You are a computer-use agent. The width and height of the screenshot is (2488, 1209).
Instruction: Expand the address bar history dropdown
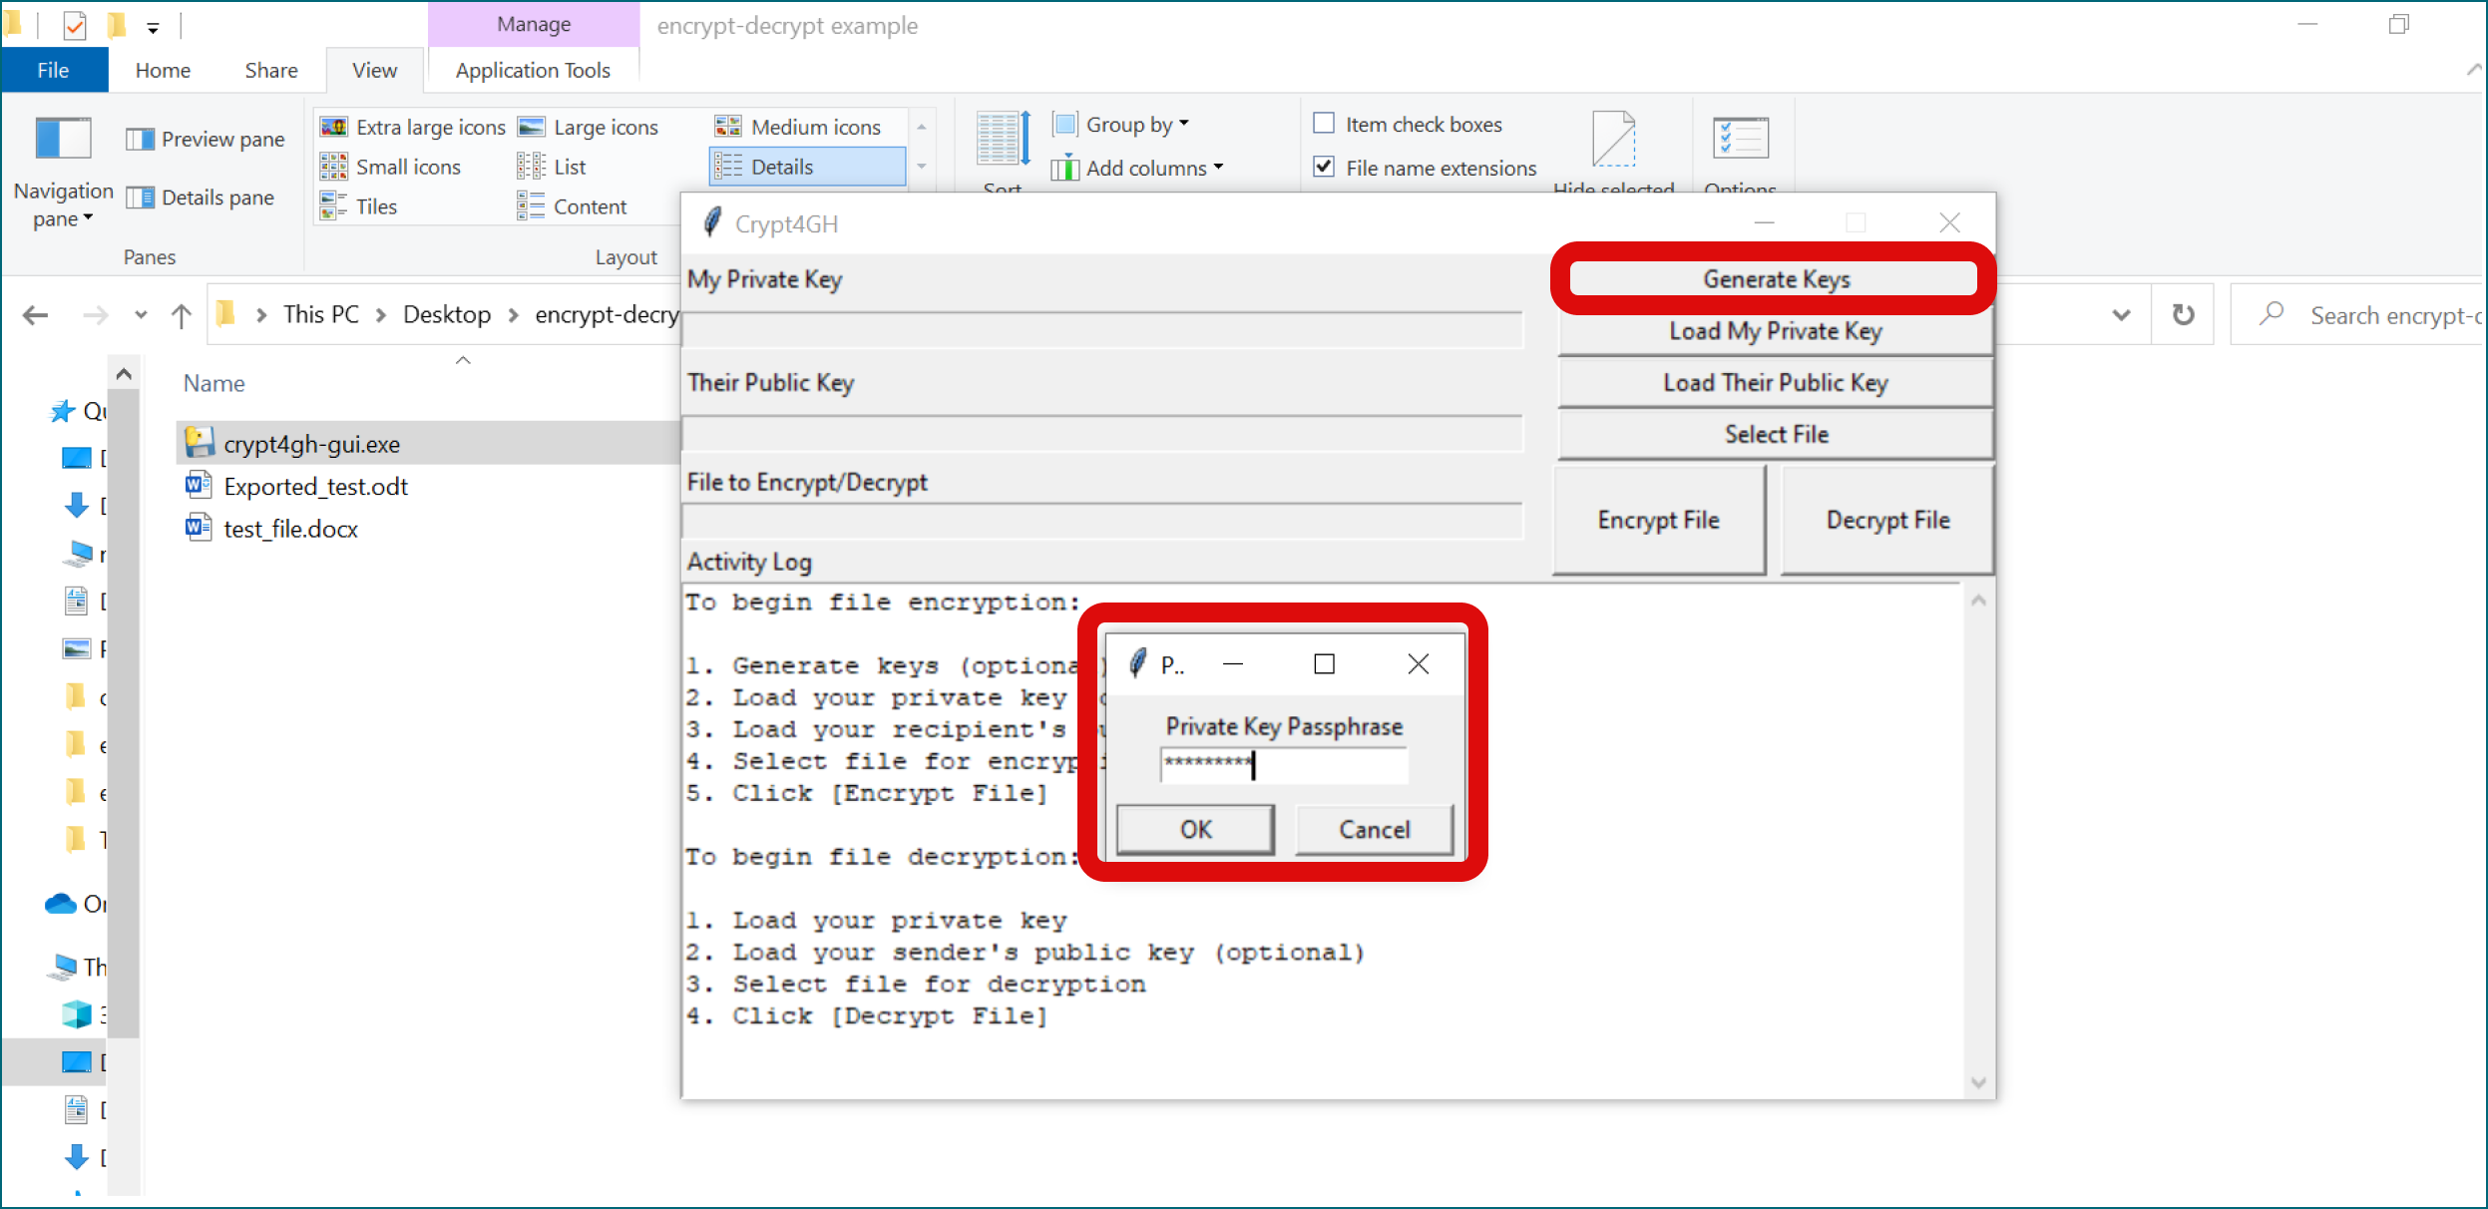(x=2122, y=316)
